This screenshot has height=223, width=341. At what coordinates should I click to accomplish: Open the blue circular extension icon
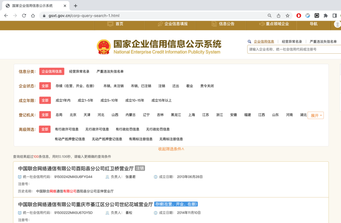(x=308, y=15)
